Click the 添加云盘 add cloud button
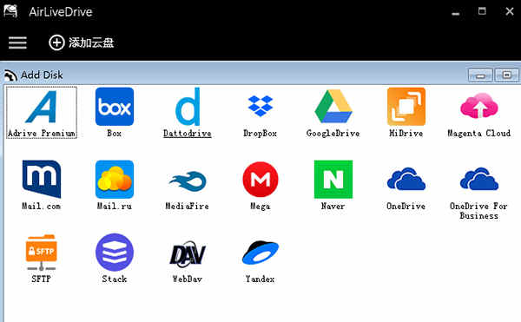 (x=82, y=43)
